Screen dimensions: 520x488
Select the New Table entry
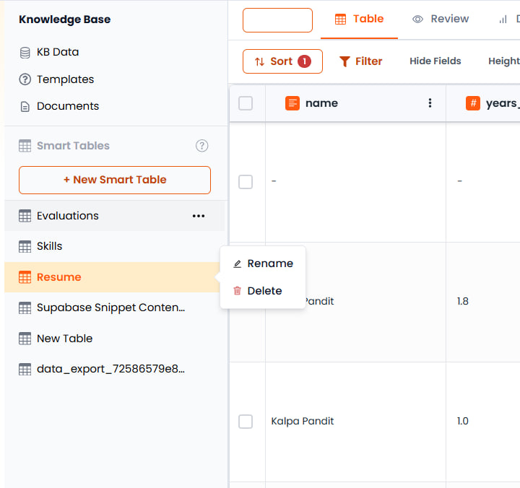114,339
